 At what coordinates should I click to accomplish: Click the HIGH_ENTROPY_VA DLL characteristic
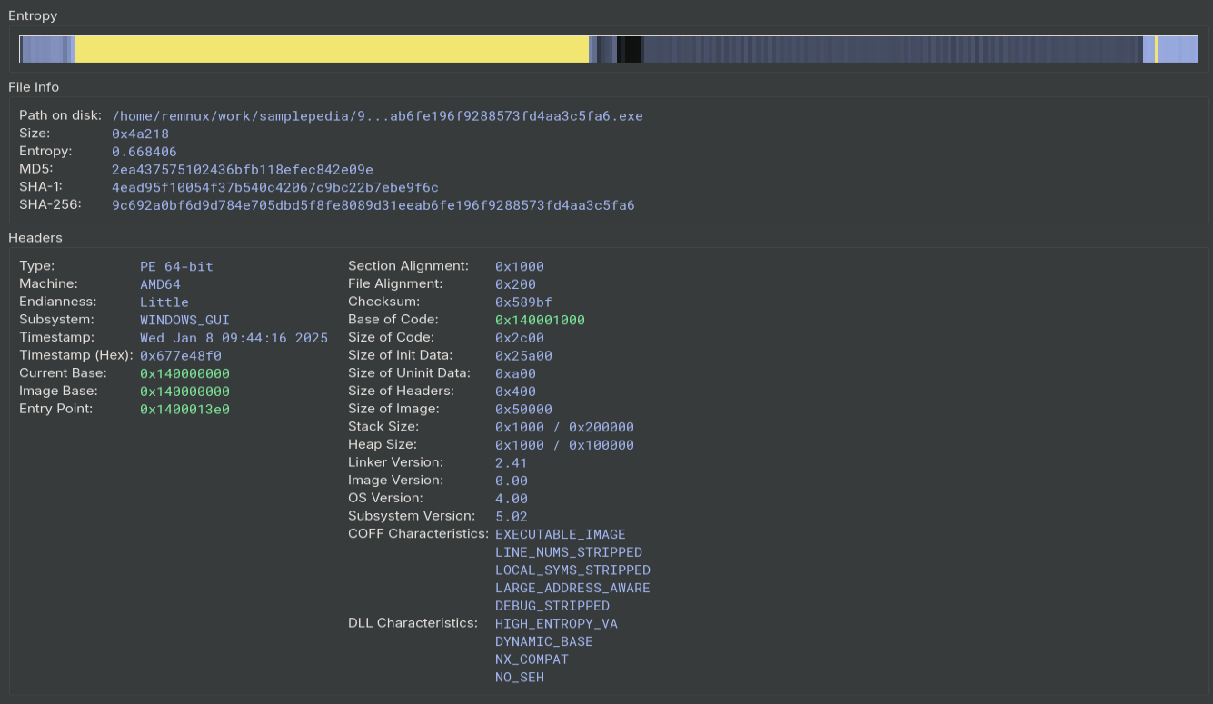[x=556, y=624]
